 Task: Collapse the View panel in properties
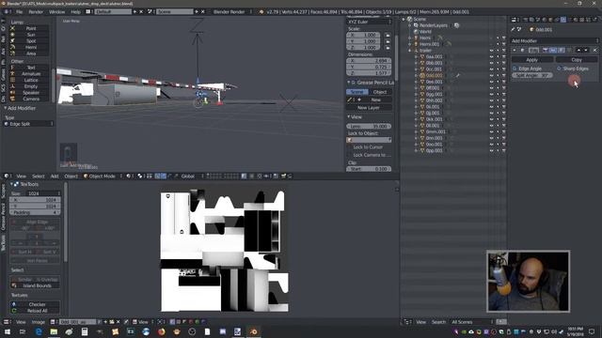349,116
